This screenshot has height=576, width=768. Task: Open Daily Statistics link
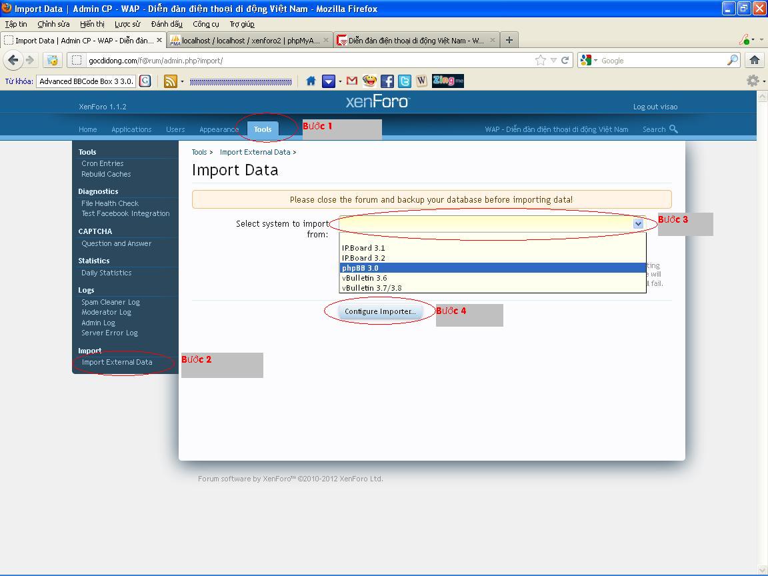[x=106, y=273]
